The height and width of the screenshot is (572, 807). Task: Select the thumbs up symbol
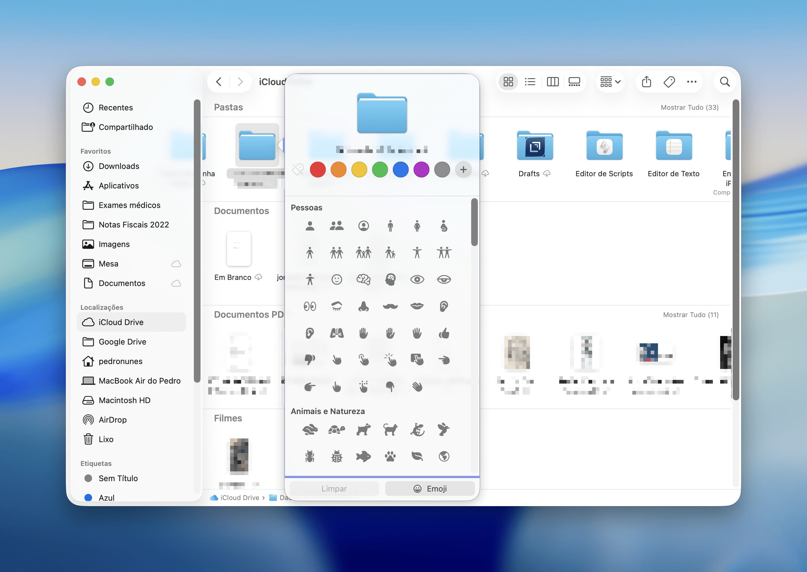coord(444,333)
